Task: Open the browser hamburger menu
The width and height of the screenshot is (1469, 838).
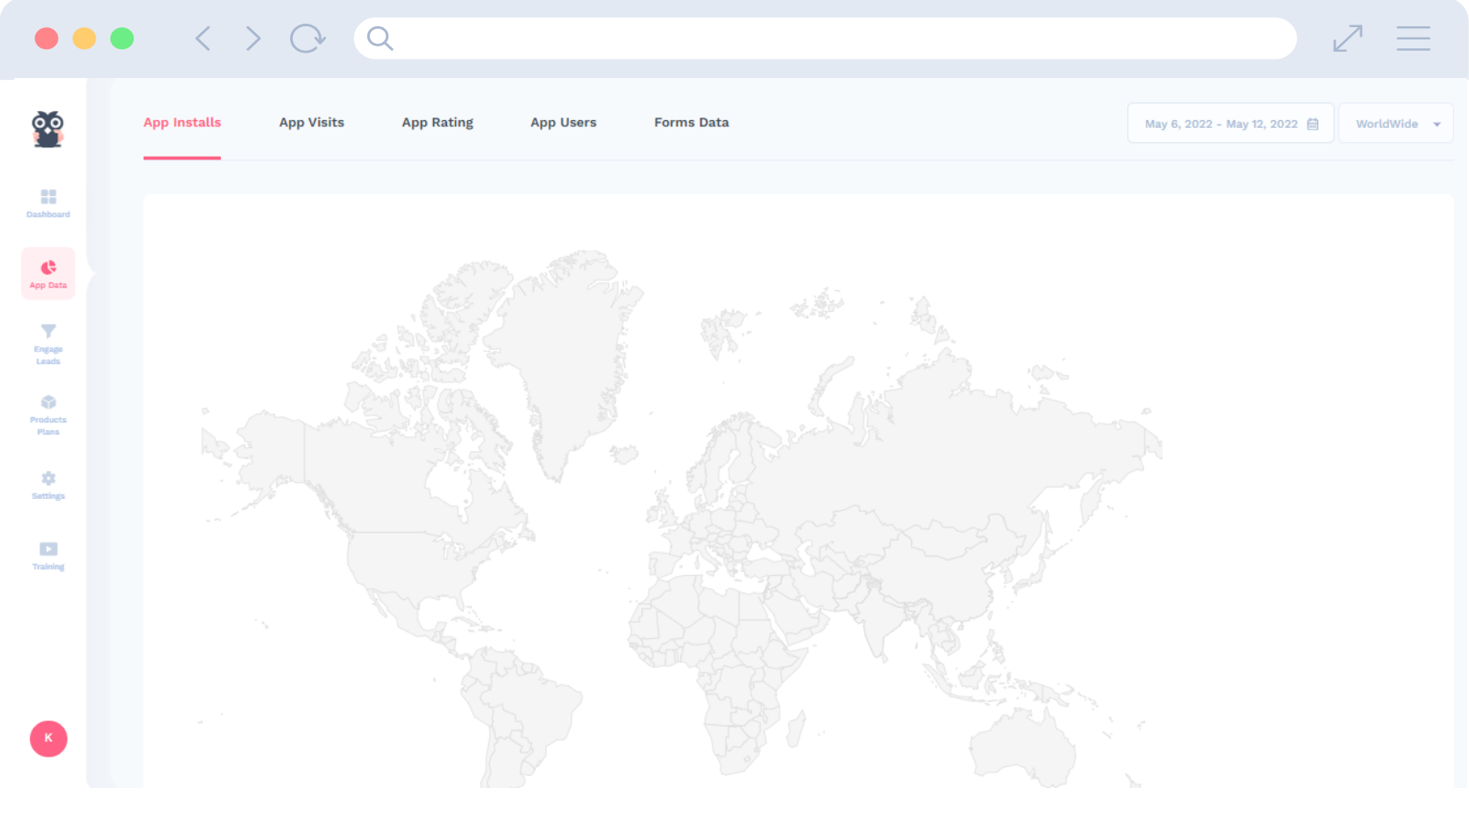Action: point(1413,39)
